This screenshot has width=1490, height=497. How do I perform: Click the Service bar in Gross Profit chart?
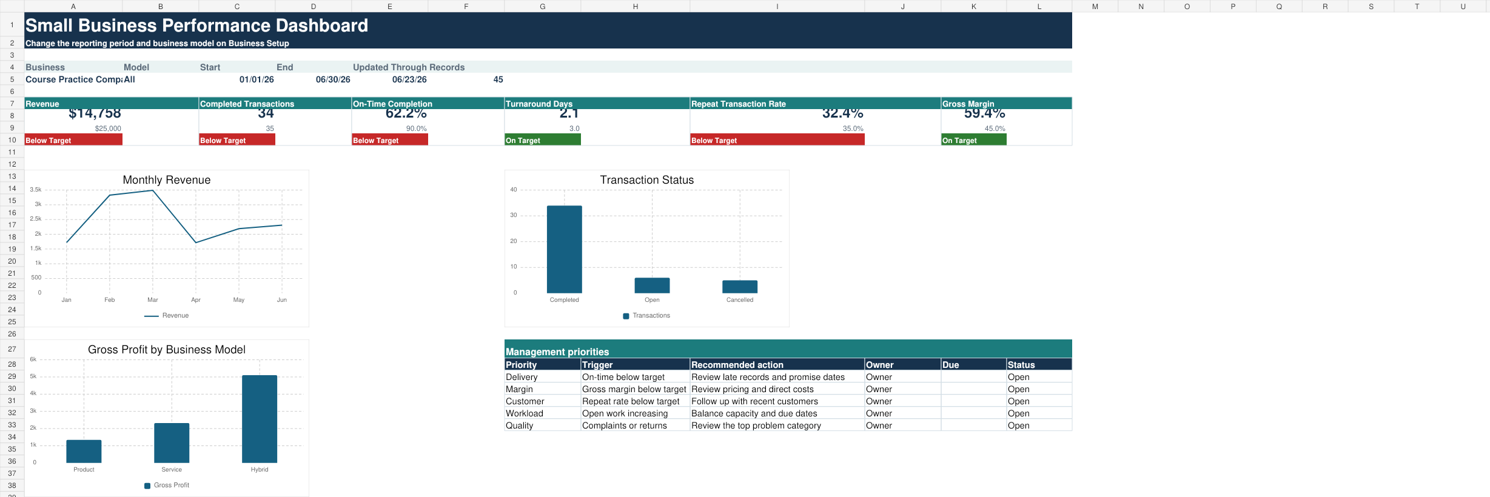[172, 443]
